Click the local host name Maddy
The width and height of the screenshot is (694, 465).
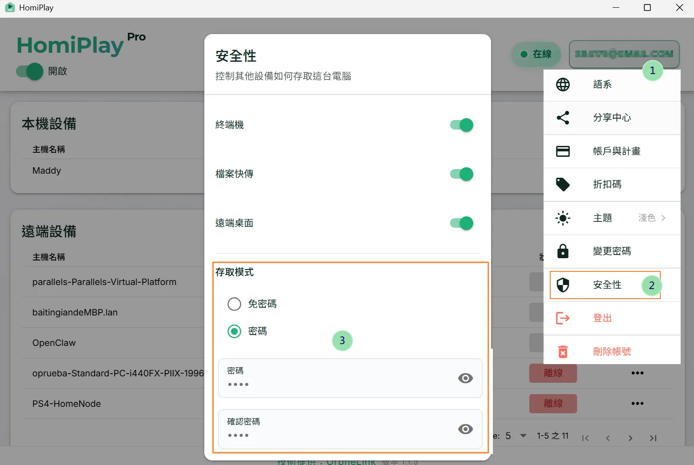click(46, 171)
